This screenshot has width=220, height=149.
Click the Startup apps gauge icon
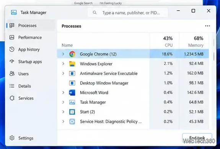12,62
